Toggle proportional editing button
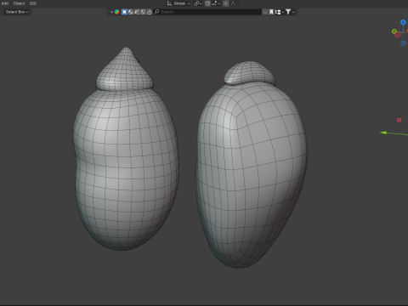Viewport: 408px width, 306px height. click(x=225, y=3)
